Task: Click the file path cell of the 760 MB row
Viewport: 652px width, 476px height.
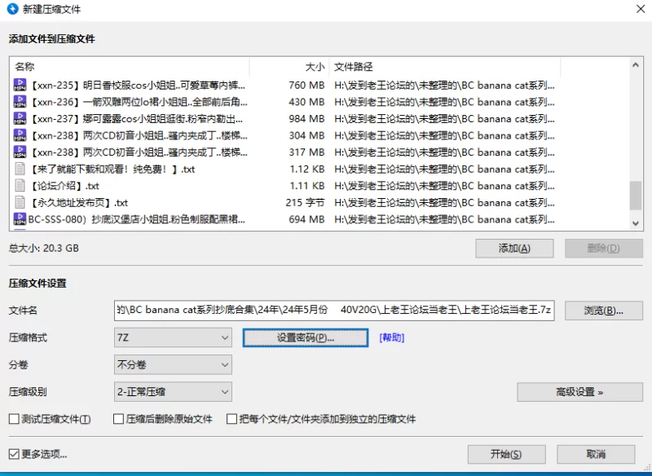Action: point(444,86)
